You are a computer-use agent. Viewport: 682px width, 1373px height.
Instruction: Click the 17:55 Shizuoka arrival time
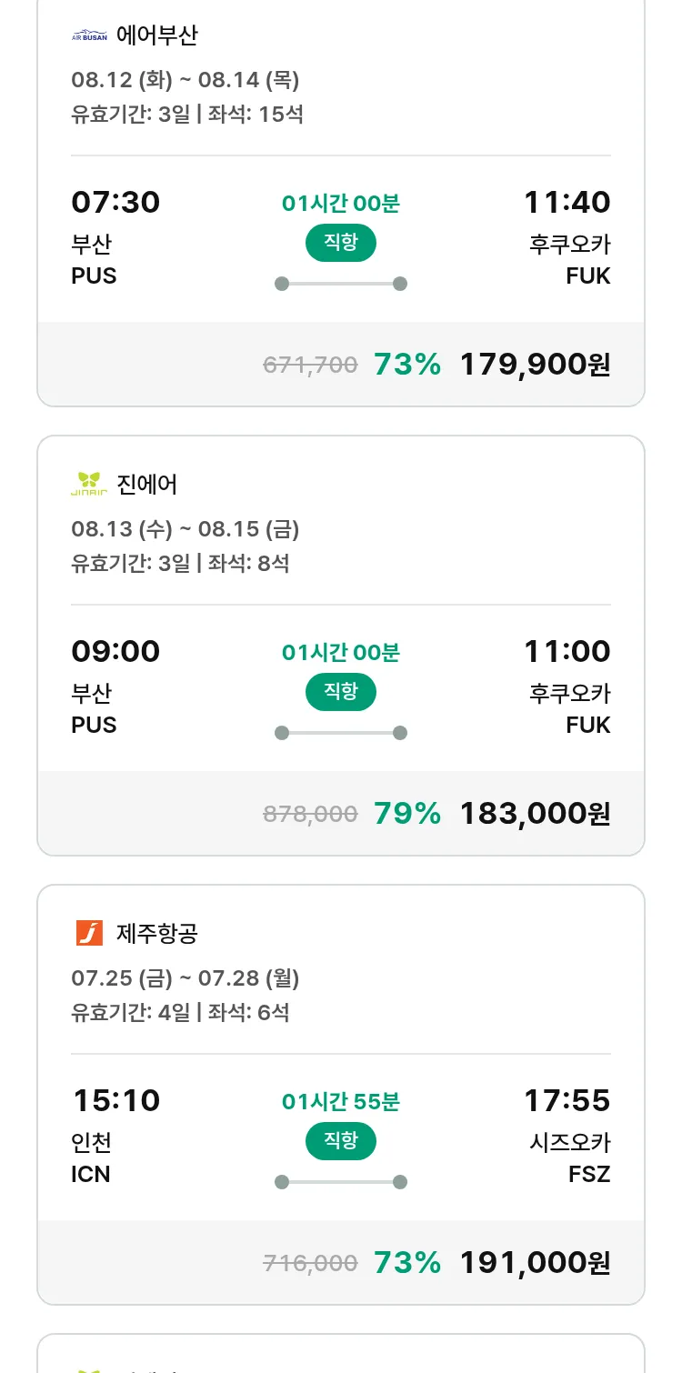pyautogui.click(x=567, y=1100)
